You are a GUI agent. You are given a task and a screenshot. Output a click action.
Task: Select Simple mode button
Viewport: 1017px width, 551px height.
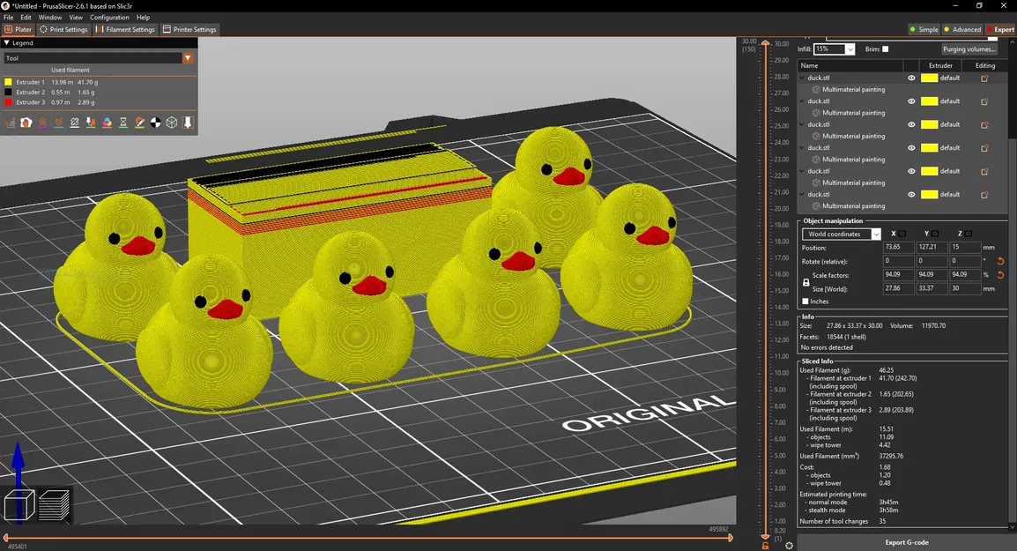coord(924,29)
